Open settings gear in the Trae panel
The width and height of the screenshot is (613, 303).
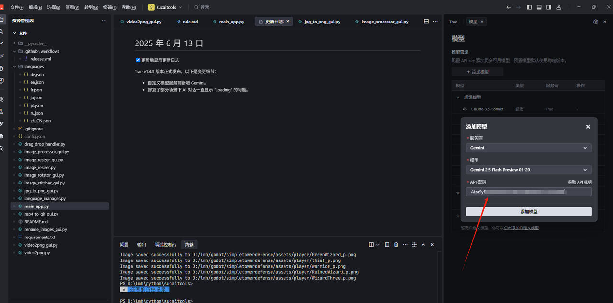(x=596, y=22)
